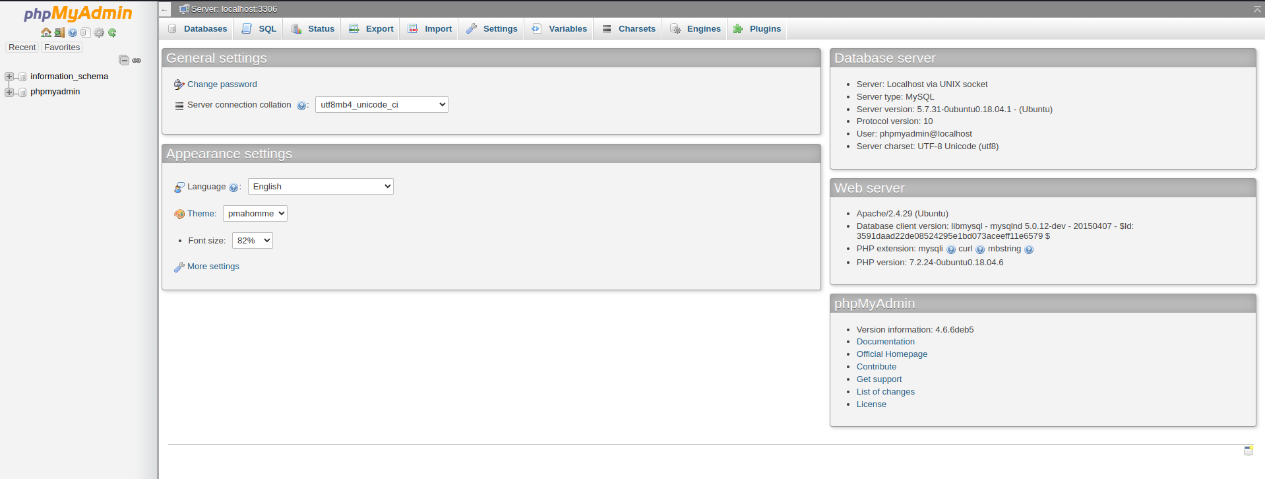
Task: Click the Home icon in sidebar
Action: [46, 32]
